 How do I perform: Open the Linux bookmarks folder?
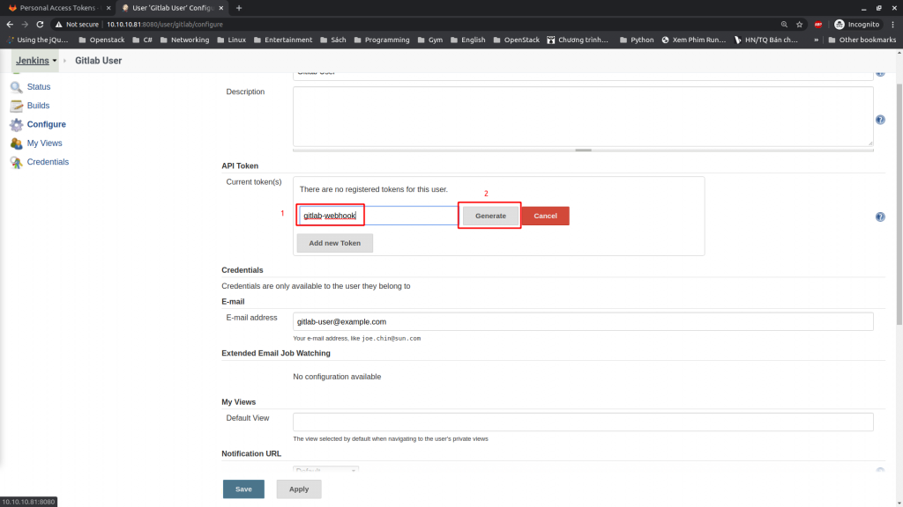[x=232, y=40]
